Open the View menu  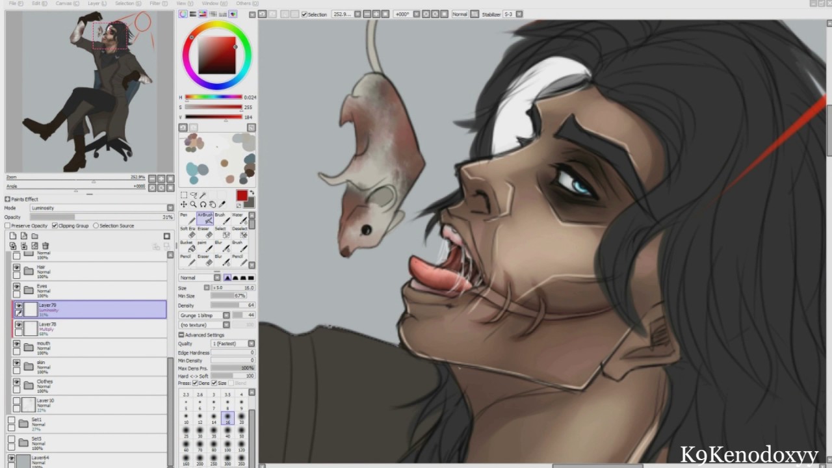click(x=185, y=3)
